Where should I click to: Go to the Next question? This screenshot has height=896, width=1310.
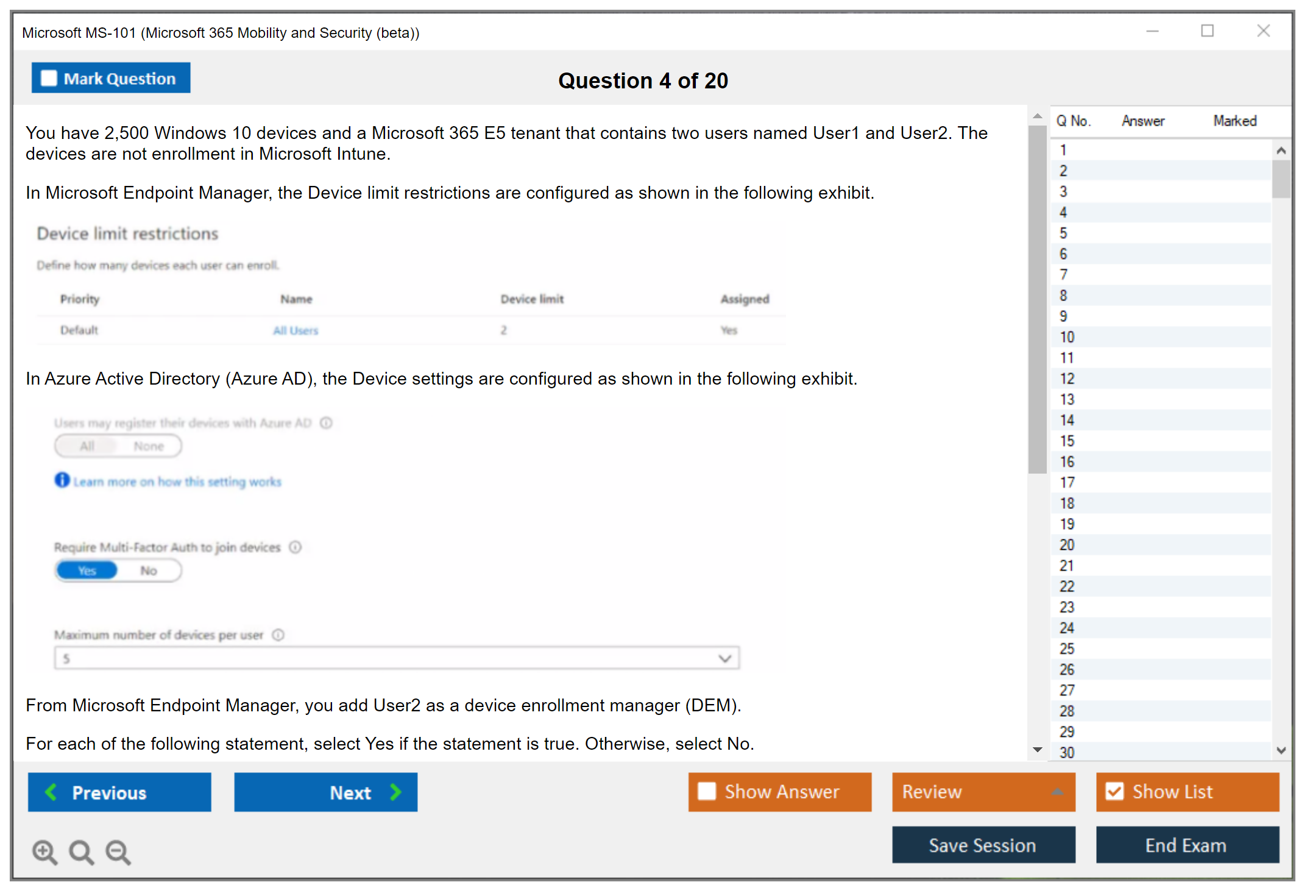(x=325, y=792)
